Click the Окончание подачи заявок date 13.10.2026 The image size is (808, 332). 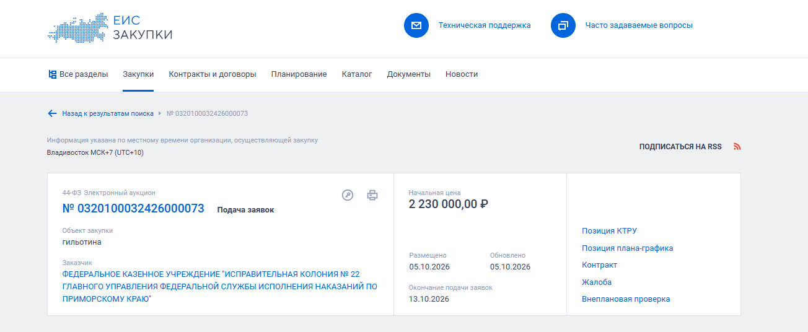[429, 299]
